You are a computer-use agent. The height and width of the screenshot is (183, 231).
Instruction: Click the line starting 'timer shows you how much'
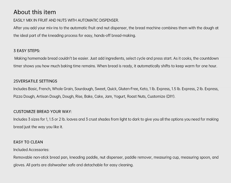[115, 66]
